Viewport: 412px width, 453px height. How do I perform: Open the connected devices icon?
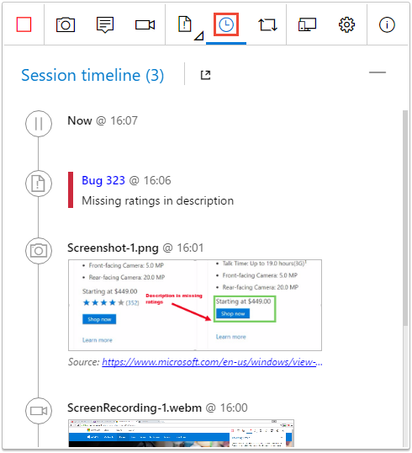point(307,24)
